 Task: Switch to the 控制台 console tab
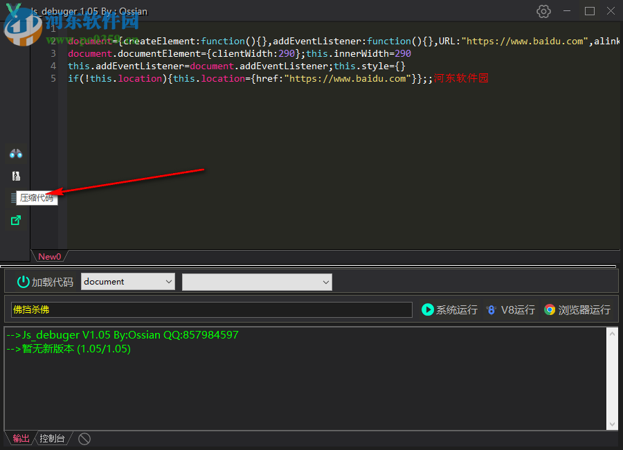coord(52,438)
